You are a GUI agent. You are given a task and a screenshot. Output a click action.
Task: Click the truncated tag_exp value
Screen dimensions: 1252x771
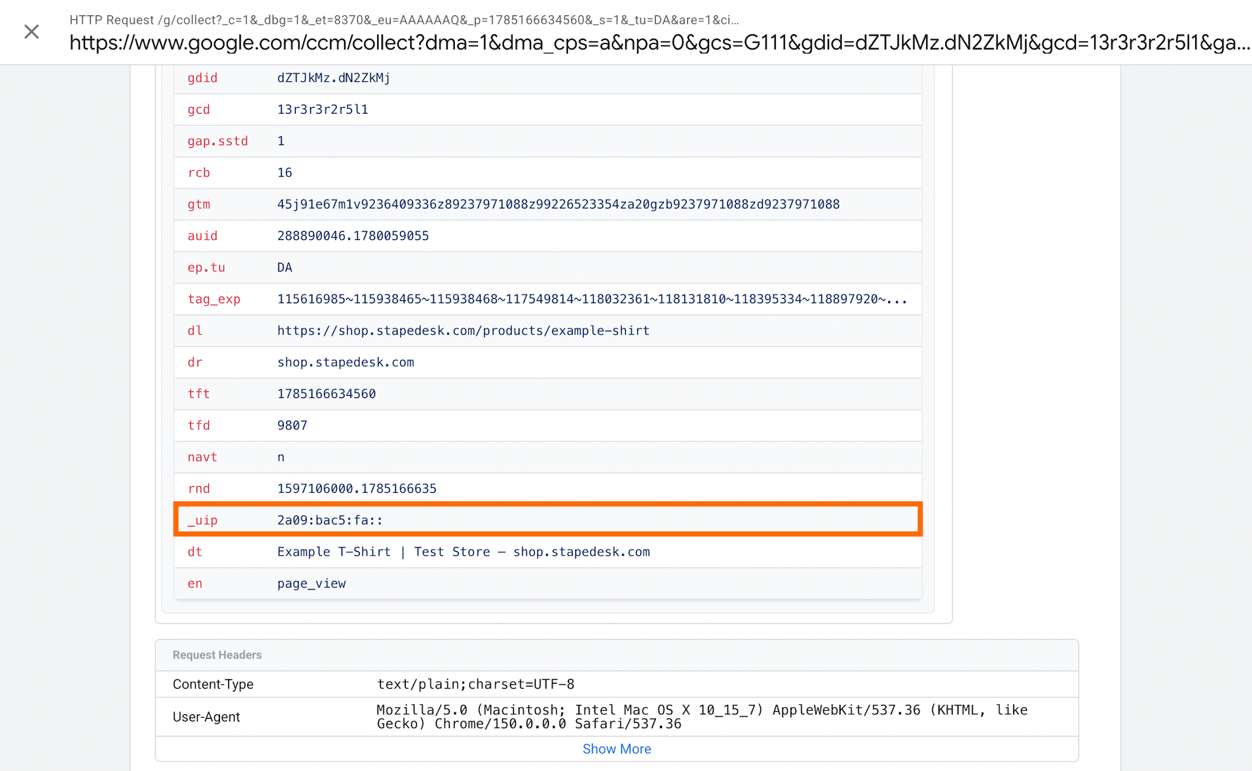coord(592,299)
